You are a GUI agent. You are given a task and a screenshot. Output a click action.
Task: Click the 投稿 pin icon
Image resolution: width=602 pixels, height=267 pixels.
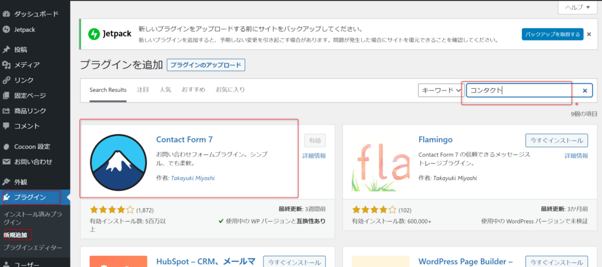coord(6,49)
